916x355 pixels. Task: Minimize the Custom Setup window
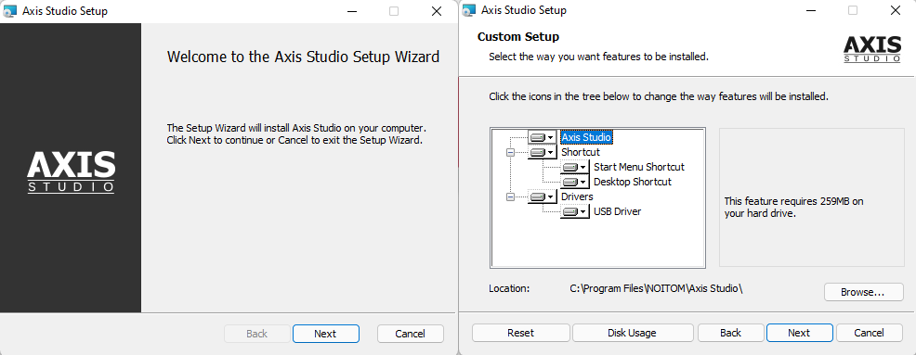810,10
